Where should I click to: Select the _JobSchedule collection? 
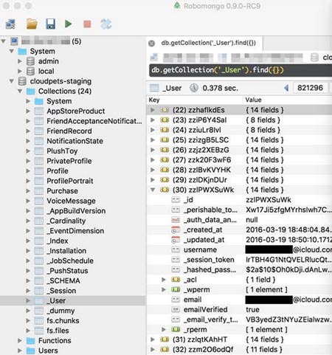click(x=70, y=261)
